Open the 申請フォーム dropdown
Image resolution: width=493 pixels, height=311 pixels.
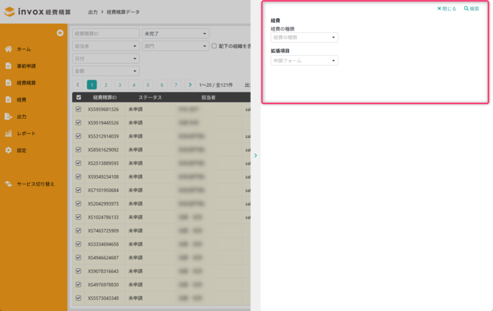[x=304, y=60]
